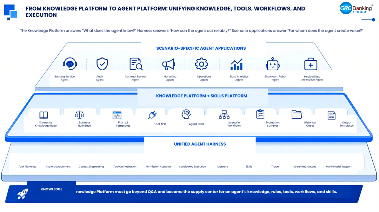Open the Historical Cases folder icon
The image size is (379, 212).
[x=297, y=114]
